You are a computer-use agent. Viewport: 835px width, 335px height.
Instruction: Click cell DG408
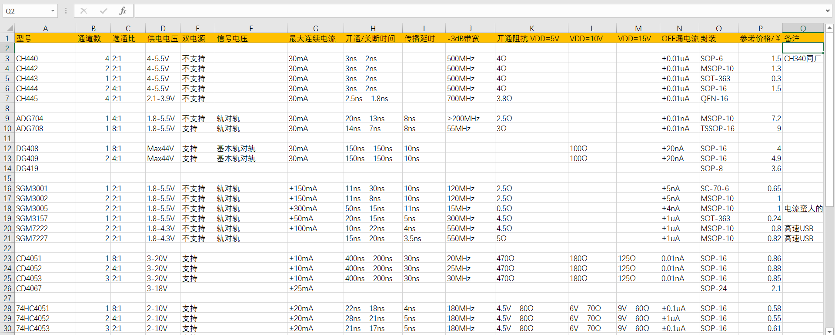click(45, 148)
